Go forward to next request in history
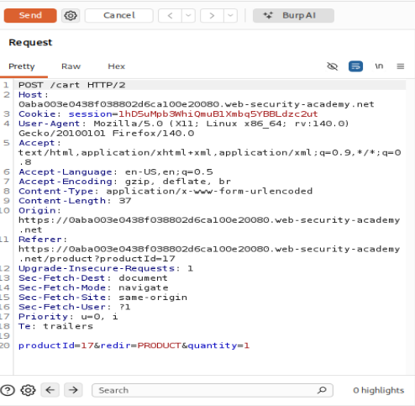This screenshot has height=406, width=415. click(212, 15)
